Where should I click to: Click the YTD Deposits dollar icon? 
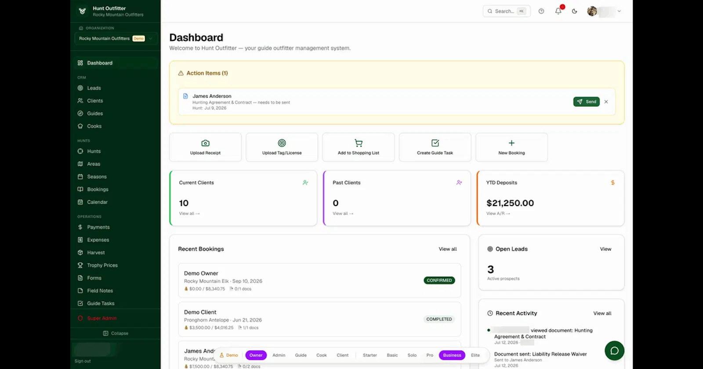coord(612,182)
